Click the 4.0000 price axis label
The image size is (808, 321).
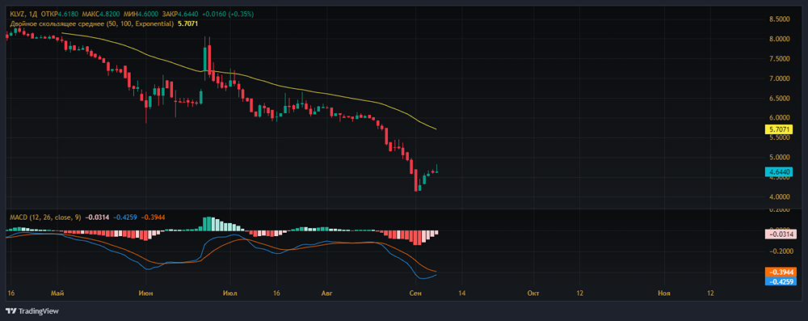779,197
